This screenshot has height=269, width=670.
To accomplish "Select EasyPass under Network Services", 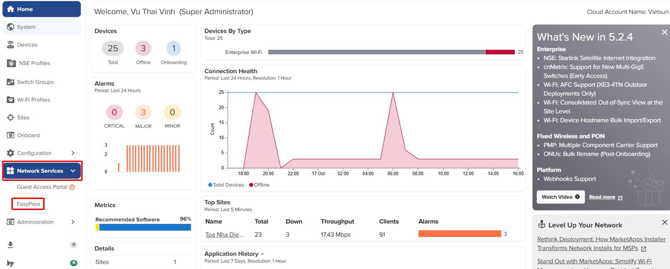I will 28,204.
